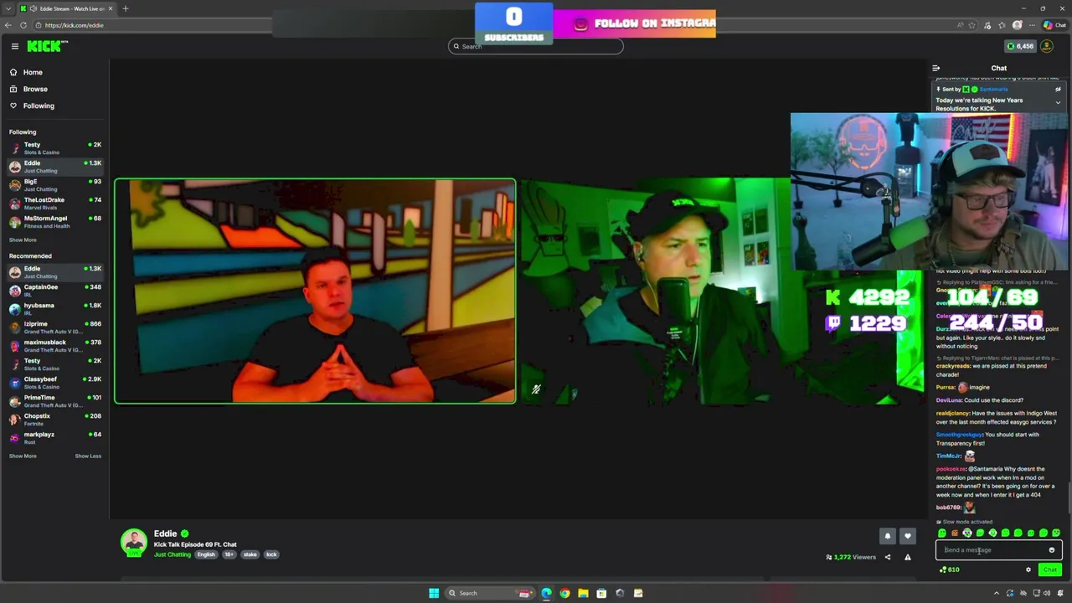Open markplayz Rust channel

pos(55,438)
